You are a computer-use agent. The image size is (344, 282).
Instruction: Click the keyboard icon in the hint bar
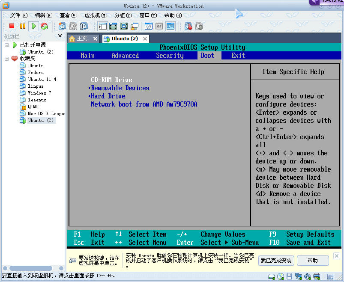click(x=73, y=260)
